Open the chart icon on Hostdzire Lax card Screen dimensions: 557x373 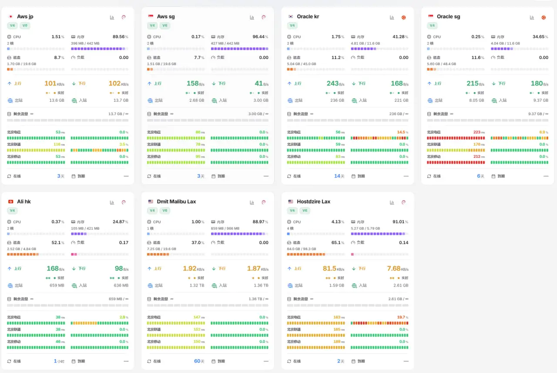pos(392,202)
